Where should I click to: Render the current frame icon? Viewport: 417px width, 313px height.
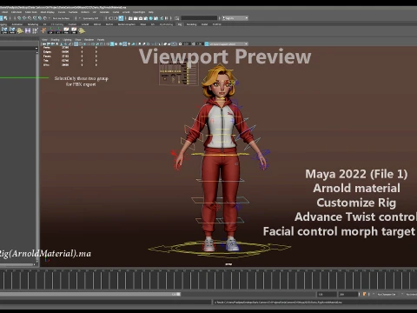[x=136, y=18]
